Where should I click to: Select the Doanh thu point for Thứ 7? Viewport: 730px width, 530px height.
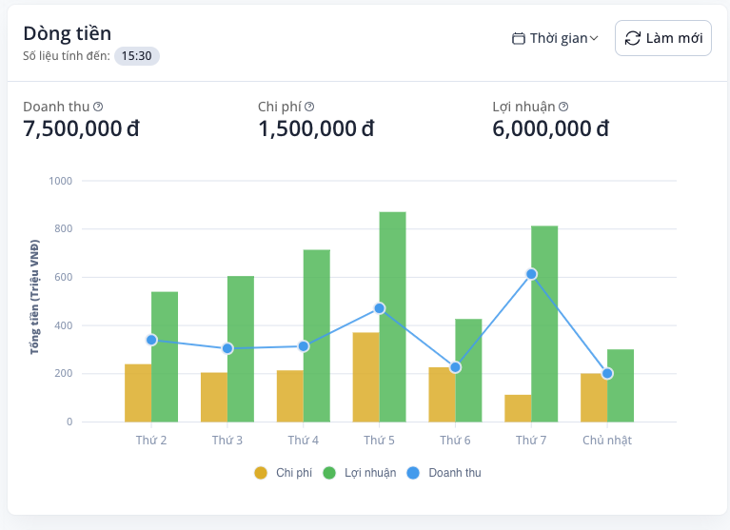tap(531, 274)
